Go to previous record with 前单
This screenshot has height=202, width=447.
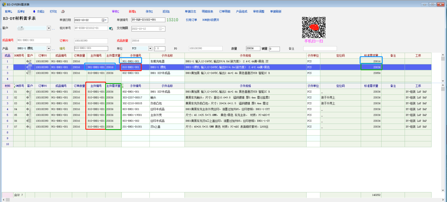tap(8, 12)
